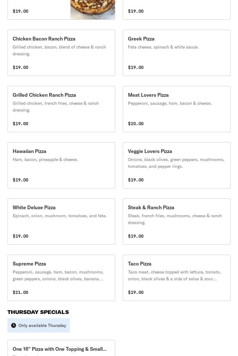Open the Supreme Pizza for $21.00
This screenshot has height=356, width=238.
61,278
